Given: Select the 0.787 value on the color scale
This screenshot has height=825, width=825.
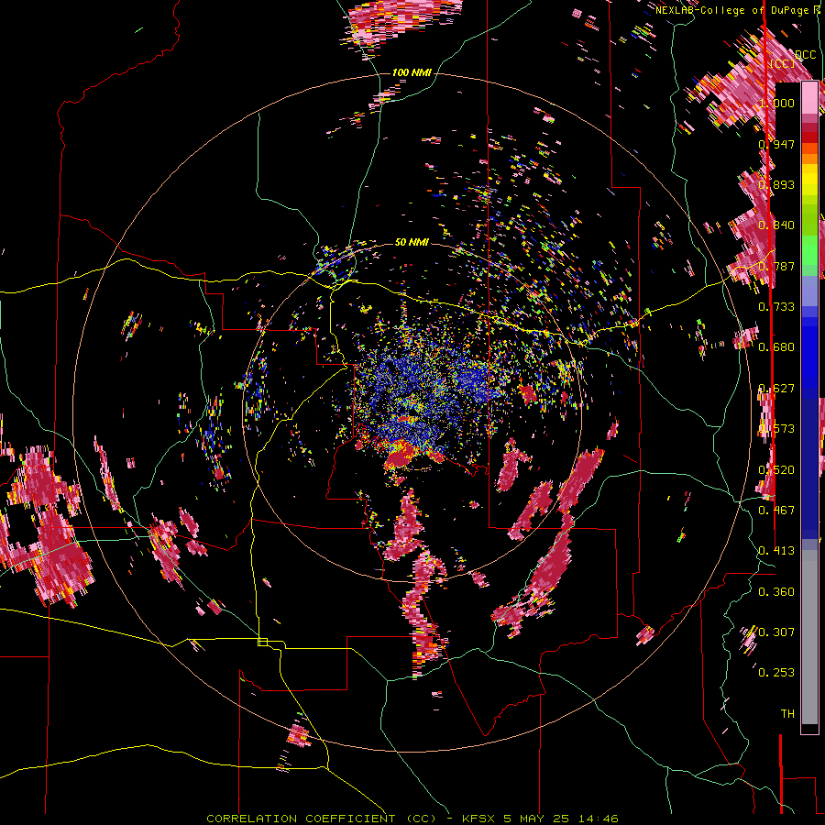Looking at the screenshot, I should click(776, 266).
